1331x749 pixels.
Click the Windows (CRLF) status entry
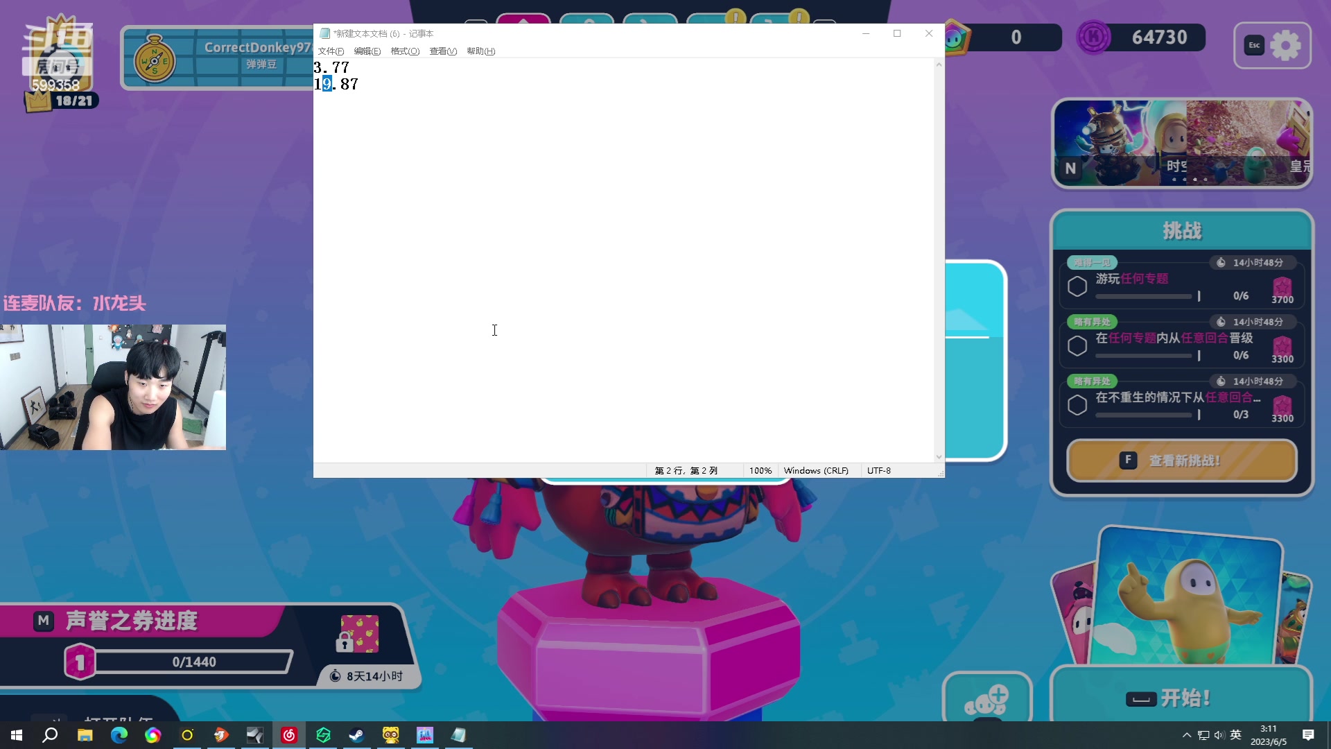(x=816, y=471)
